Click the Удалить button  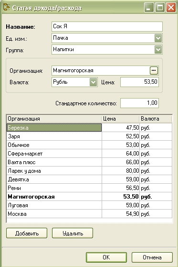(x=73, y=233)
